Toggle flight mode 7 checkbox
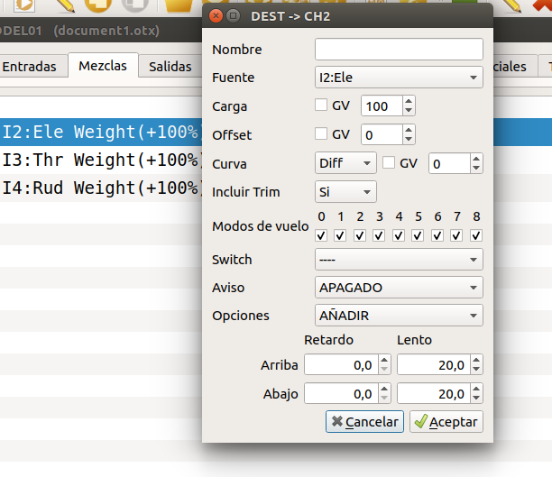Image resolution: width=552 pixels, height=477 pixels. click(456, 235)
